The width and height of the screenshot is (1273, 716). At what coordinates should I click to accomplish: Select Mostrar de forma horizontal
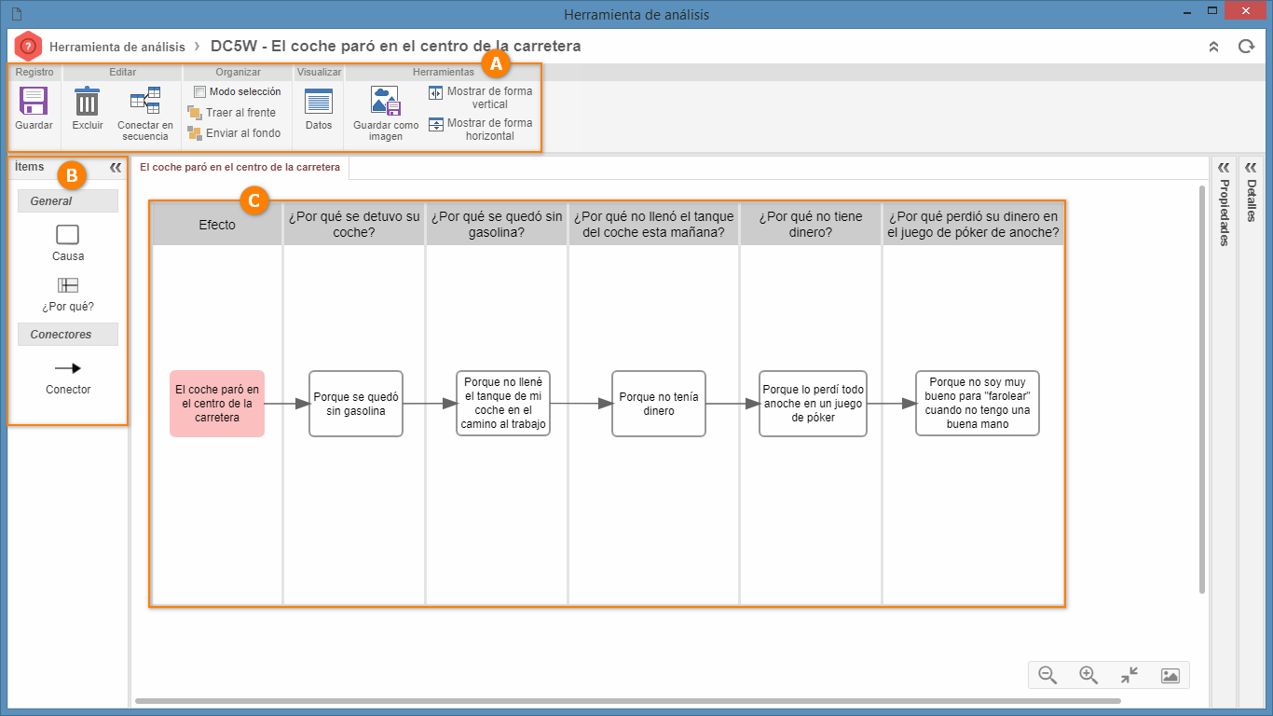click(481, 130)
